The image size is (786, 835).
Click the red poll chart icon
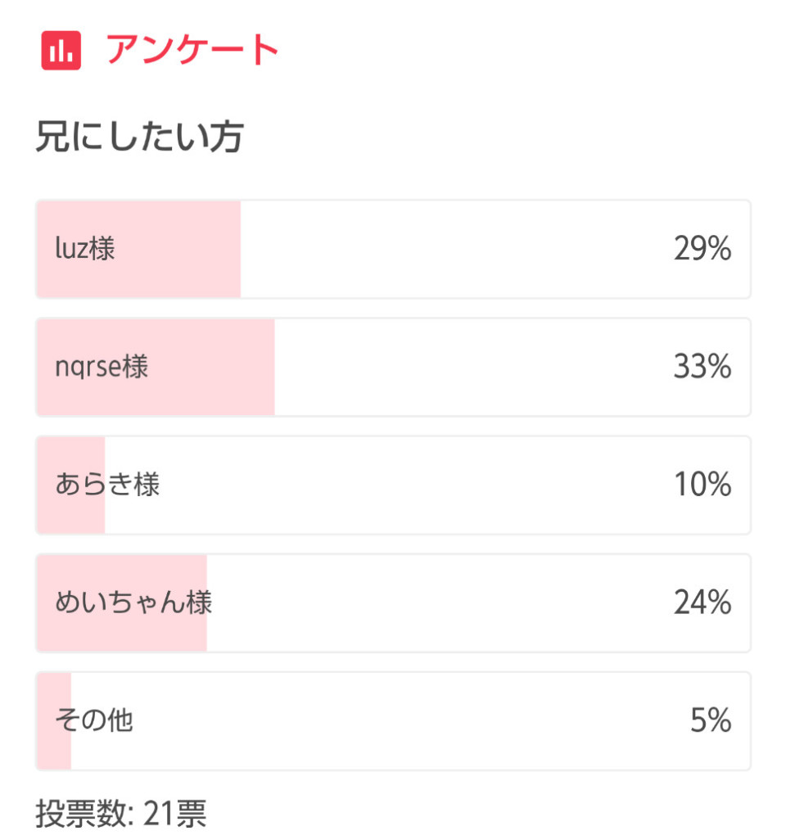61,51
